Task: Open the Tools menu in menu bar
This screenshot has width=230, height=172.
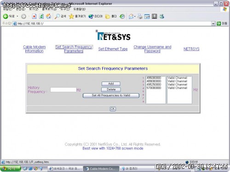Action: point(65,9)
